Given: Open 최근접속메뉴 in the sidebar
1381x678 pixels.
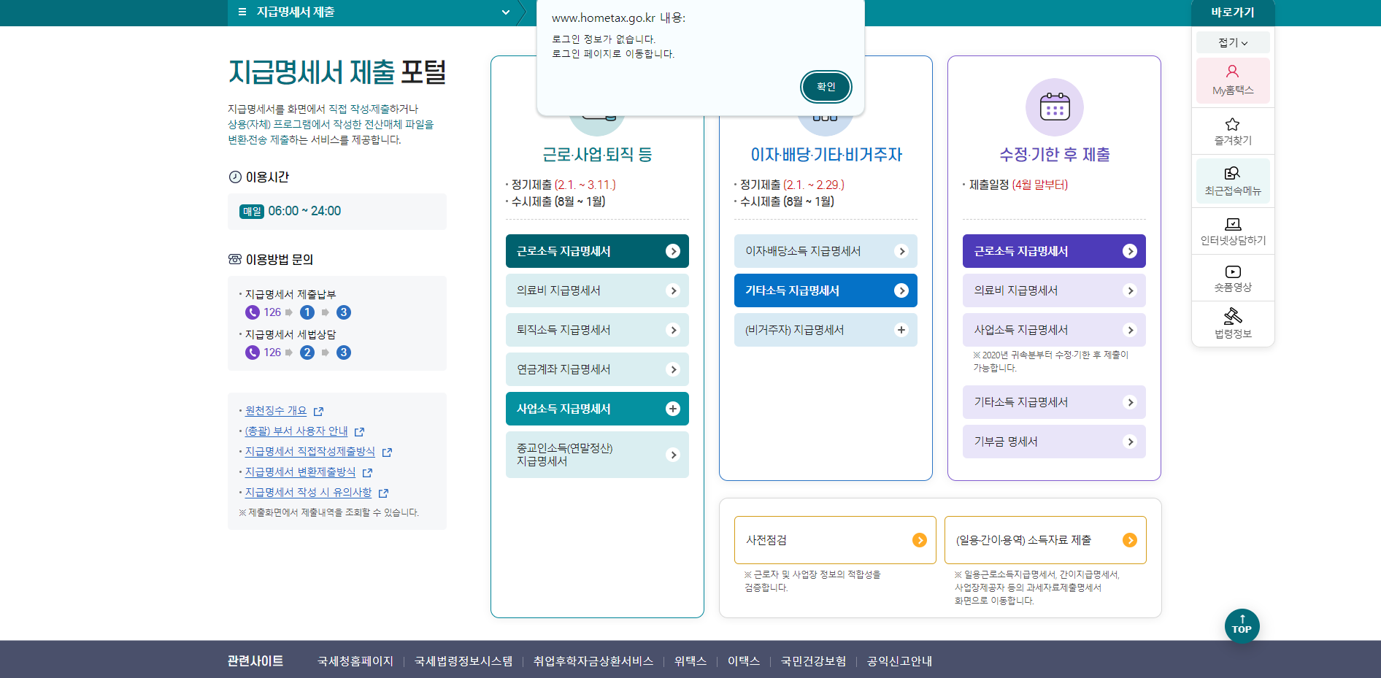Looking at the screenshot, I should [x=1232, y=181].
